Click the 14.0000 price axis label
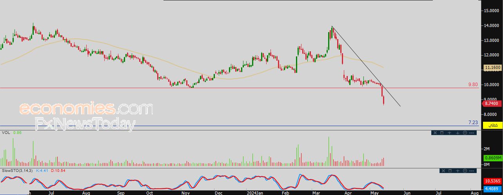The image size is (503, 195). pos(491,26)
